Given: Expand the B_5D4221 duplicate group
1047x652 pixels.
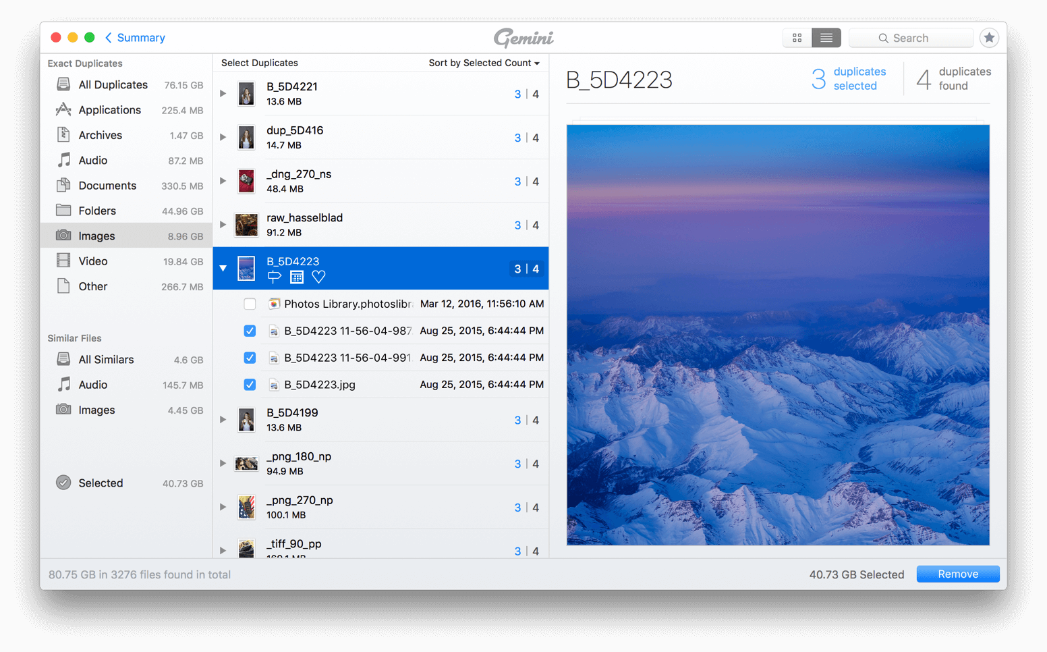Looking at the screenshot, I should click(223, 93).
